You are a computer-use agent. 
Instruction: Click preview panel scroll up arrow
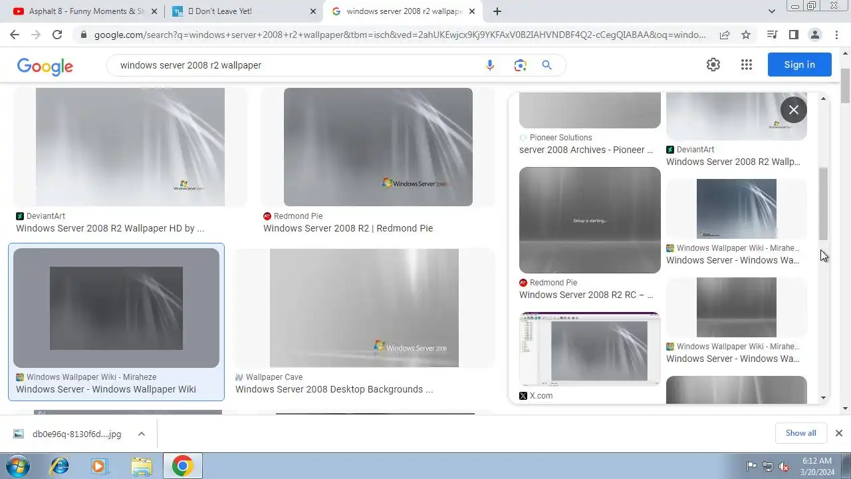tap(824, 98)
